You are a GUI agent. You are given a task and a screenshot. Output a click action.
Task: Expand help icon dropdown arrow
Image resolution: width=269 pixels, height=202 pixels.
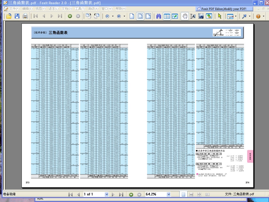click(264, 16)
